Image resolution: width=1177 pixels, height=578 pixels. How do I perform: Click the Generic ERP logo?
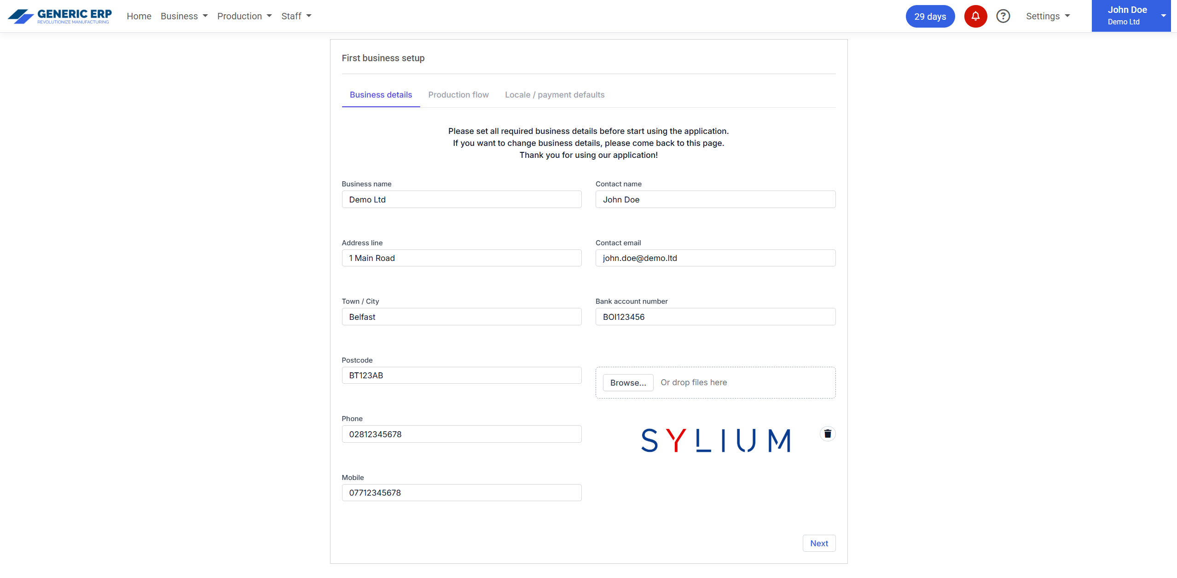(60, 16)
